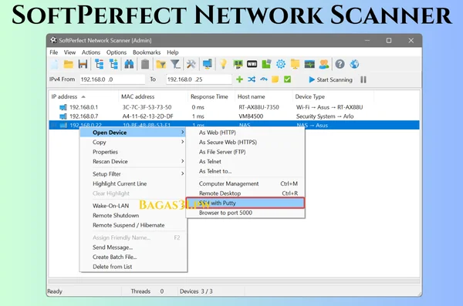This screenshot has height=306, width=463.
Task: Open the Help menu
Action: click(173, 52)
